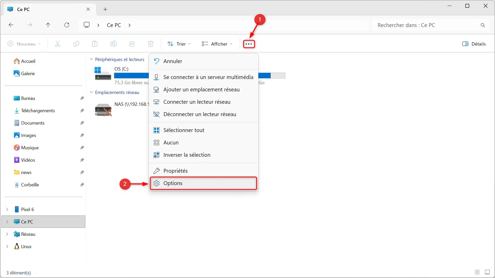This screenshot has width=495, height=278.
Task: Go up one folder level
Action: click(x=48, y=25)
